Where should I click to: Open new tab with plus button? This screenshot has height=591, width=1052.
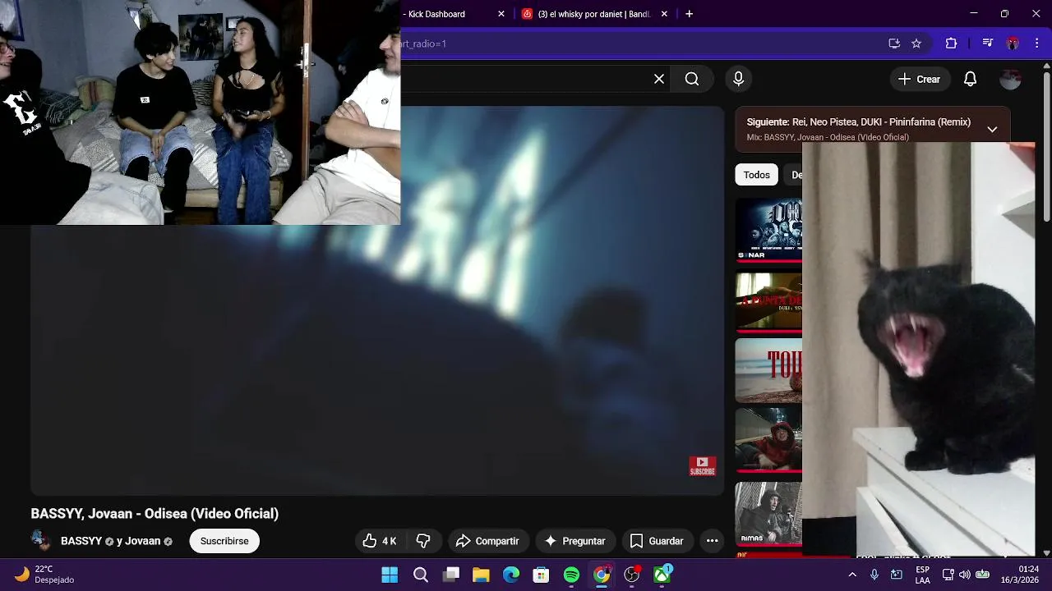[x=689, y=14]
